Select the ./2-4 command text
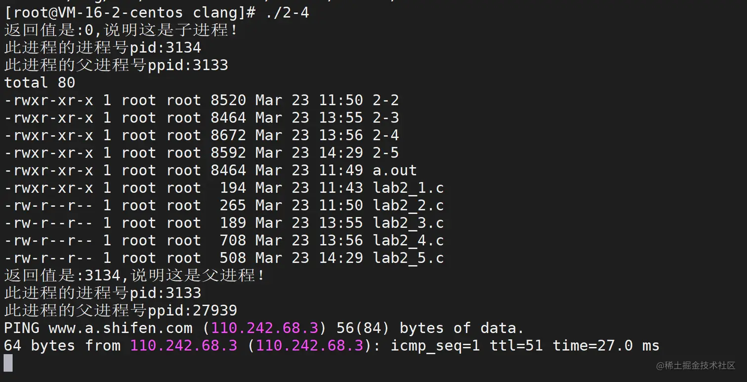 coord(287,13)
